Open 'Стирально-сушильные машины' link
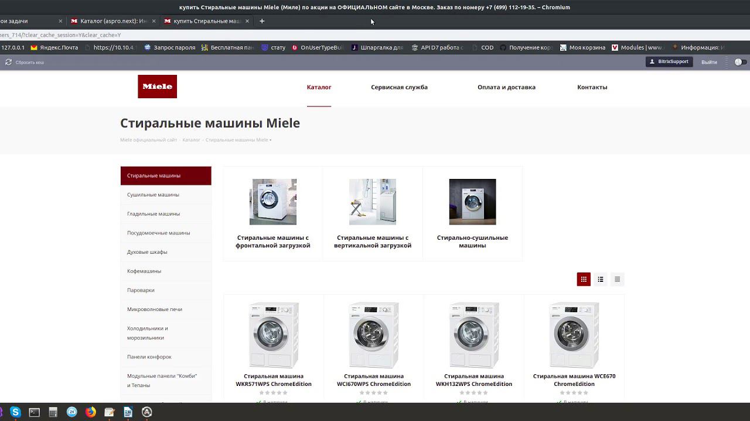This screenshot has width=750, height=421. pyautogui.click(x=472, y=241)
